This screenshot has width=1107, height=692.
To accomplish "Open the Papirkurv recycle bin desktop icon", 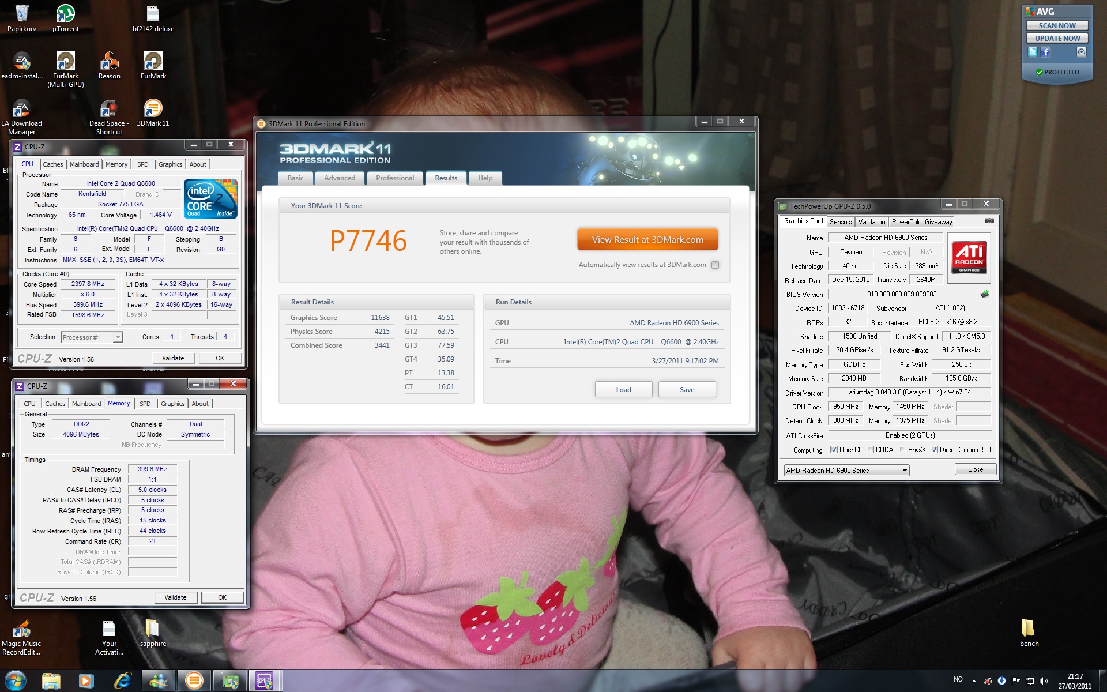I will 22,18.
